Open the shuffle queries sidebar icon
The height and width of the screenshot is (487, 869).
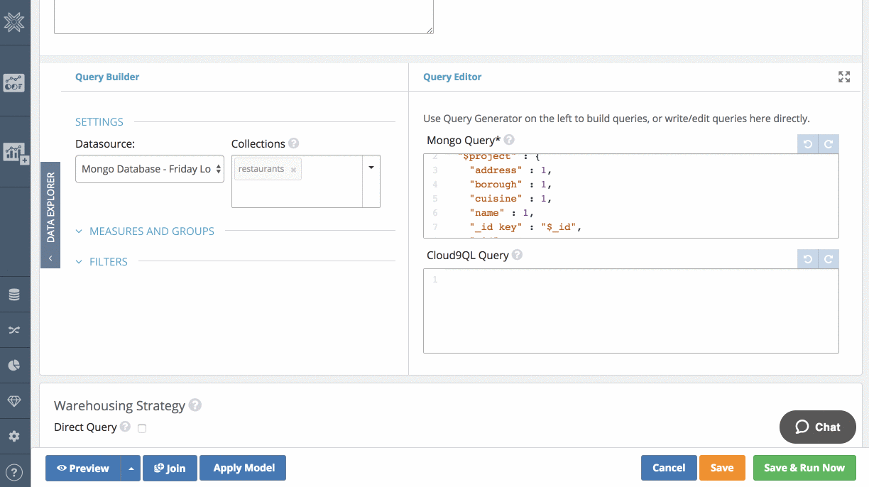(x=14, y=330)
